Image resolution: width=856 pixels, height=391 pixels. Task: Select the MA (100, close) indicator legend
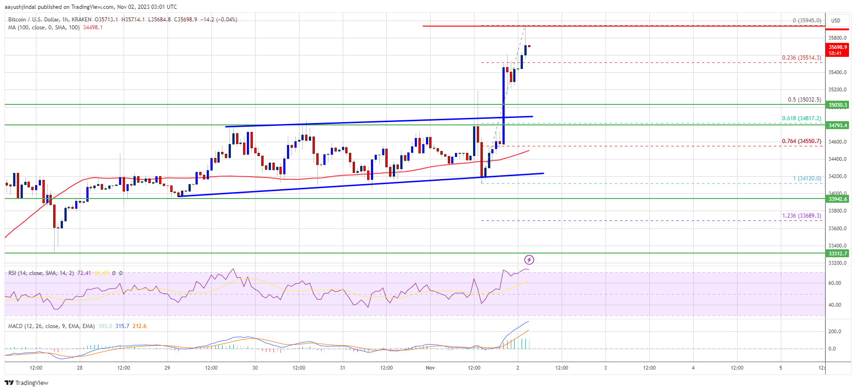43,27
